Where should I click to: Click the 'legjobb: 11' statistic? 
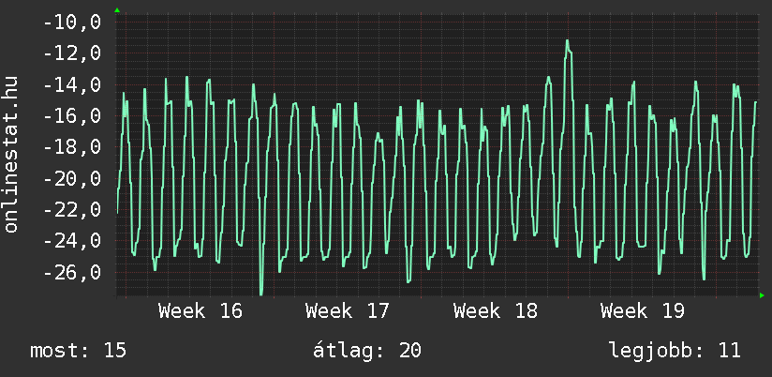click(x=675, y=351)
